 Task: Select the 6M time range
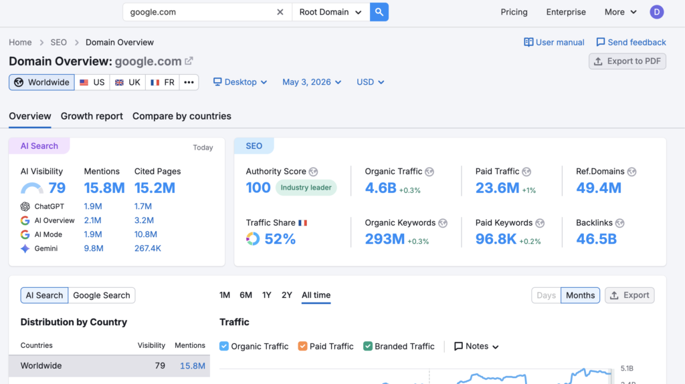pos(246,295)
